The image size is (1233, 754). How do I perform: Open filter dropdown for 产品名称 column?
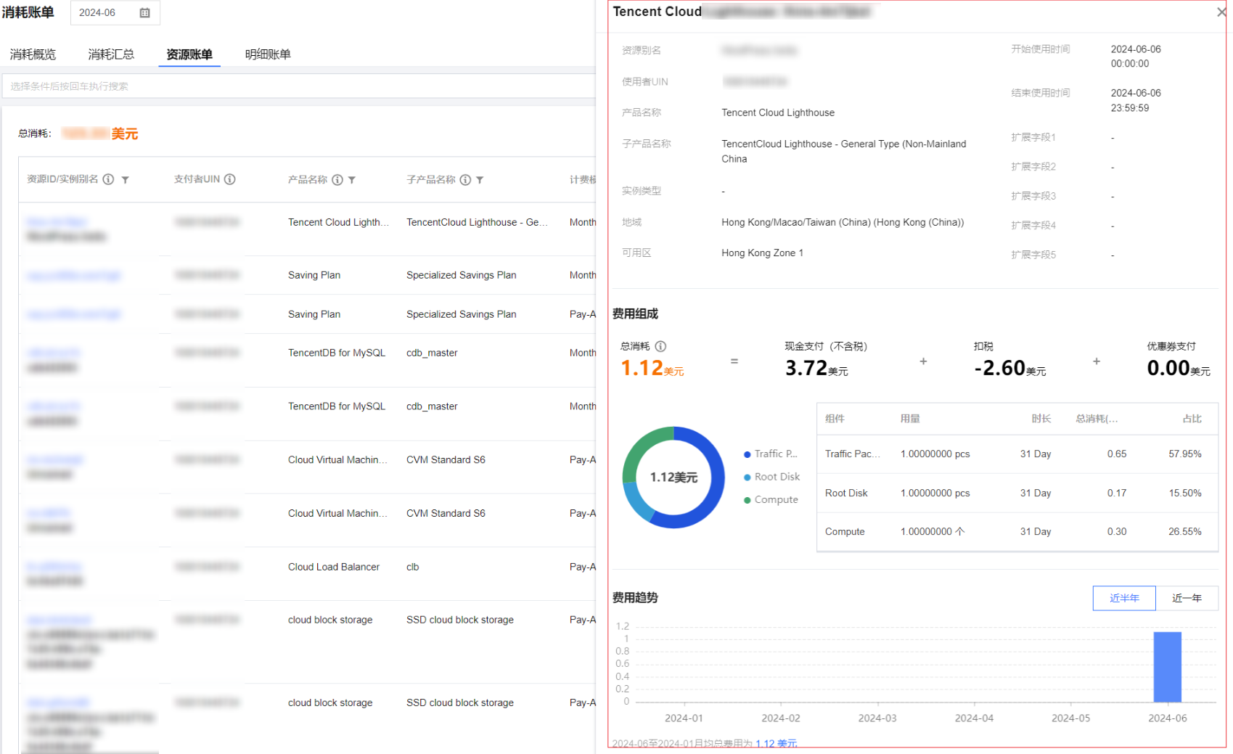[352, 180]
